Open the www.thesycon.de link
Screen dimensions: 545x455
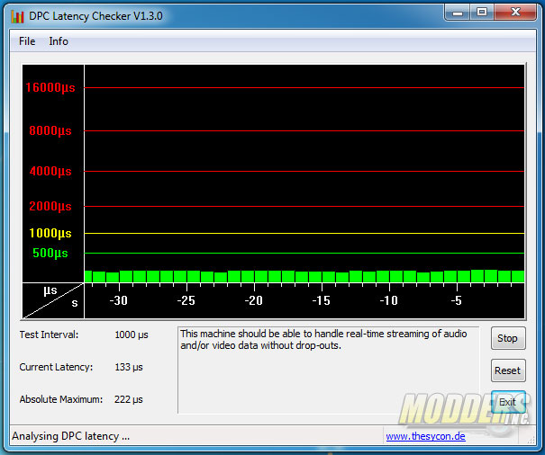425,436
